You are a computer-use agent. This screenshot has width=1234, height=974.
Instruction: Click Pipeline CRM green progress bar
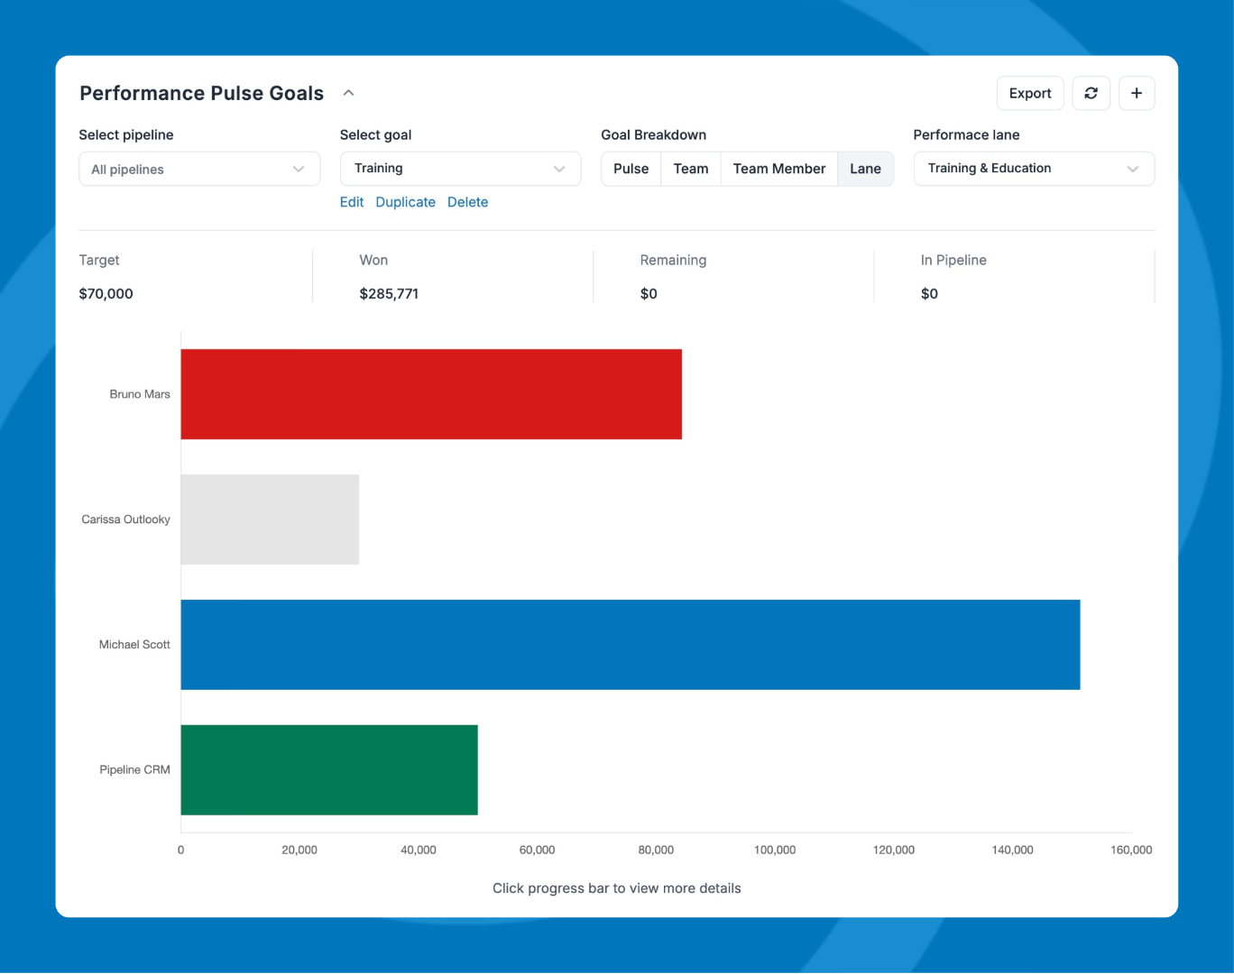tap(329, 770)
